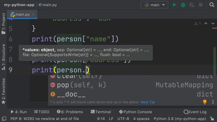Screen dimensions: 217x122
Task: Click line number 9 in gutter
Action: (11, 70)
